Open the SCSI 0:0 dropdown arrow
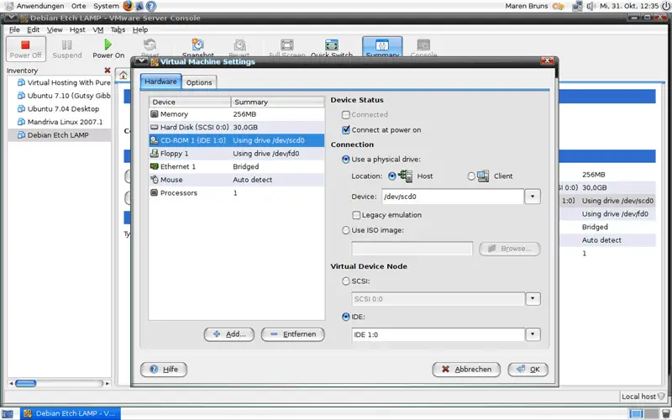Viewport: 672px width, 420px height. point(533,299)
